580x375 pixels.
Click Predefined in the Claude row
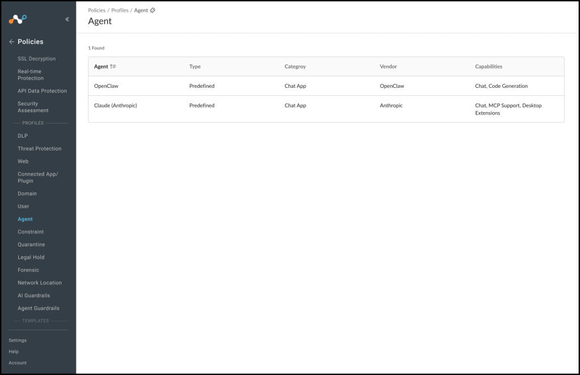coord(202,105)
